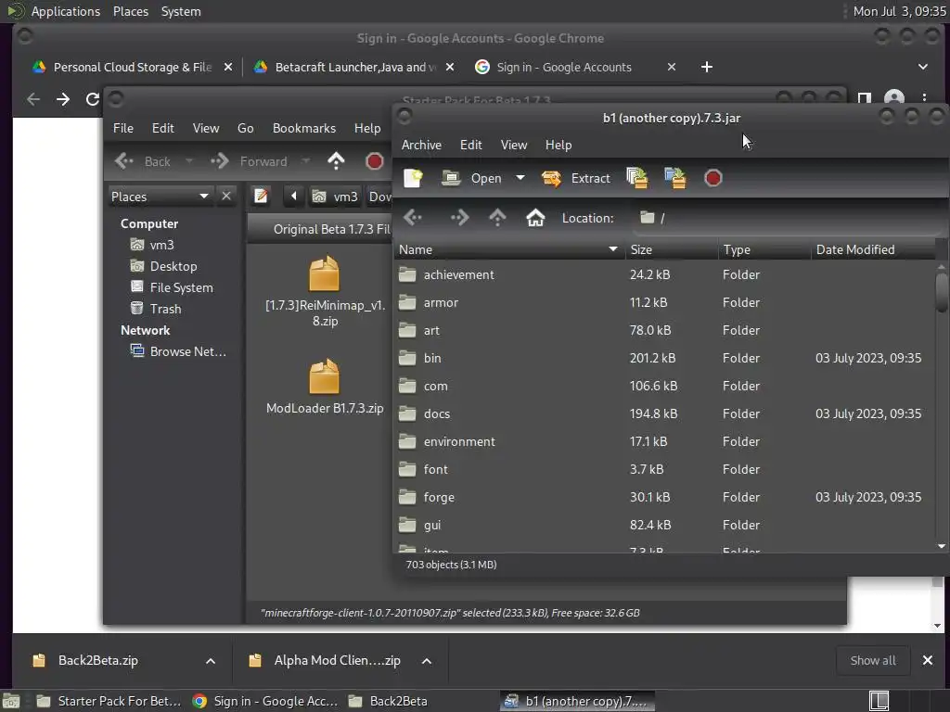Click the file manager Back button

click(x=144, y=161)
